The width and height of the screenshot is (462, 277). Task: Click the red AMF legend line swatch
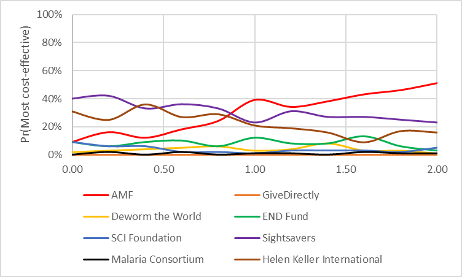(95, 195)
